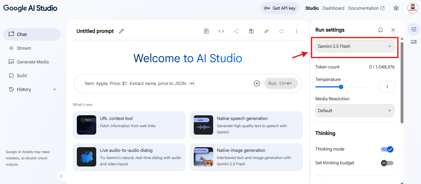
Task: Open the Media Resolution dropdown
Action: tap(355, 111)
